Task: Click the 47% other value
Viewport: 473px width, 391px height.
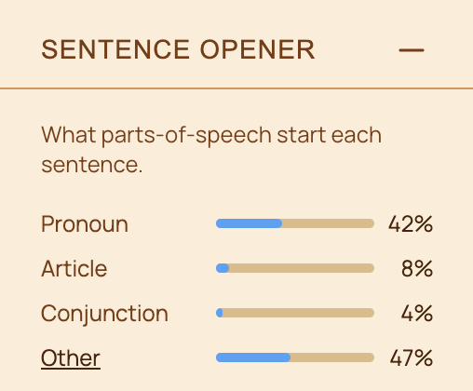Action: 412,357
